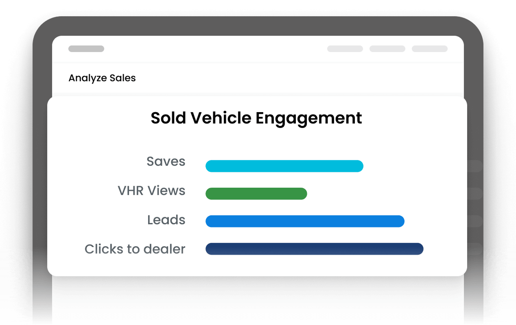Click the dark gray logo placeholder pill
Screen dimensions: 516x325
point(86,49)
